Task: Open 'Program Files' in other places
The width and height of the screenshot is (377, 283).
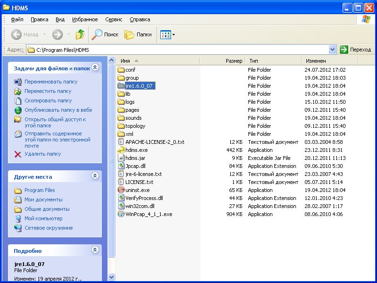Action: [x=40, y=190]
